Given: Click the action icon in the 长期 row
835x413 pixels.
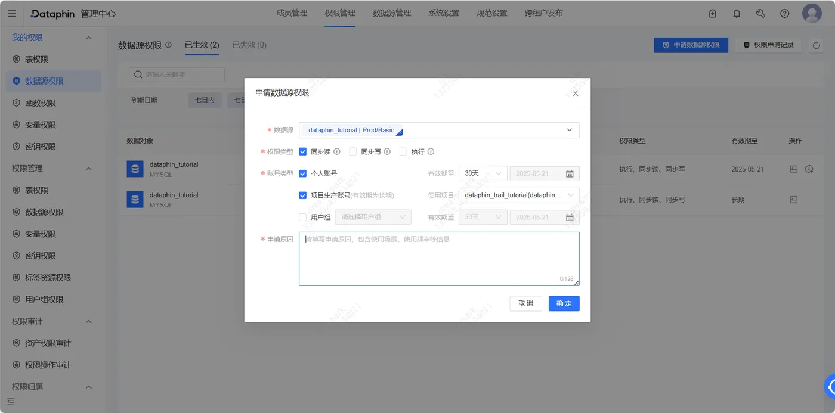Looking at the screenshot, I should (x=793, y=200).
